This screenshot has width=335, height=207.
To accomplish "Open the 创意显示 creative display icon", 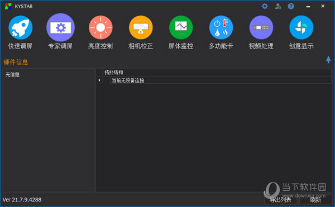I will (301, 27).
